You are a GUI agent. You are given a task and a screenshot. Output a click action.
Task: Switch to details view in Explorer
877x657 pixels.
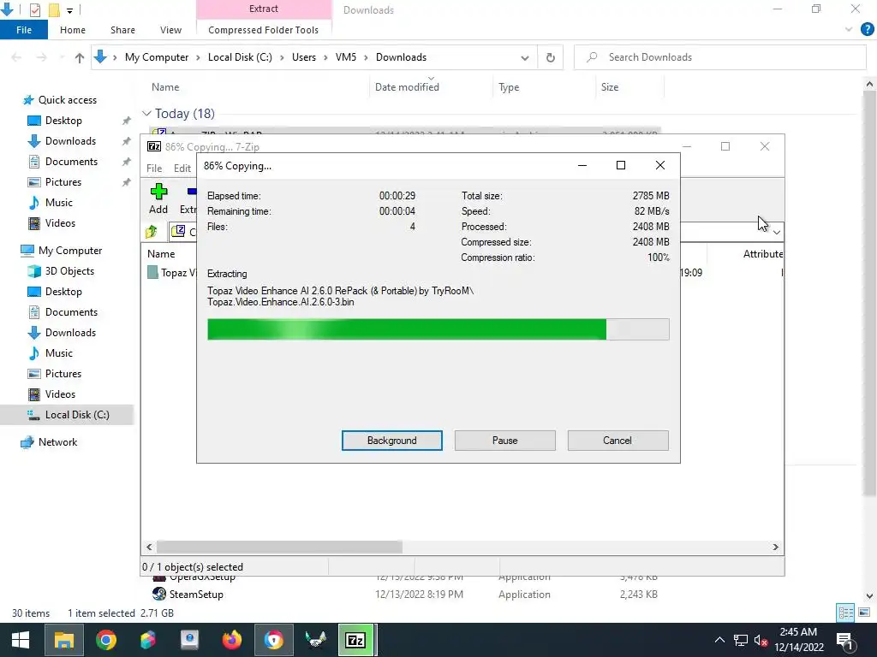(845, 613)
